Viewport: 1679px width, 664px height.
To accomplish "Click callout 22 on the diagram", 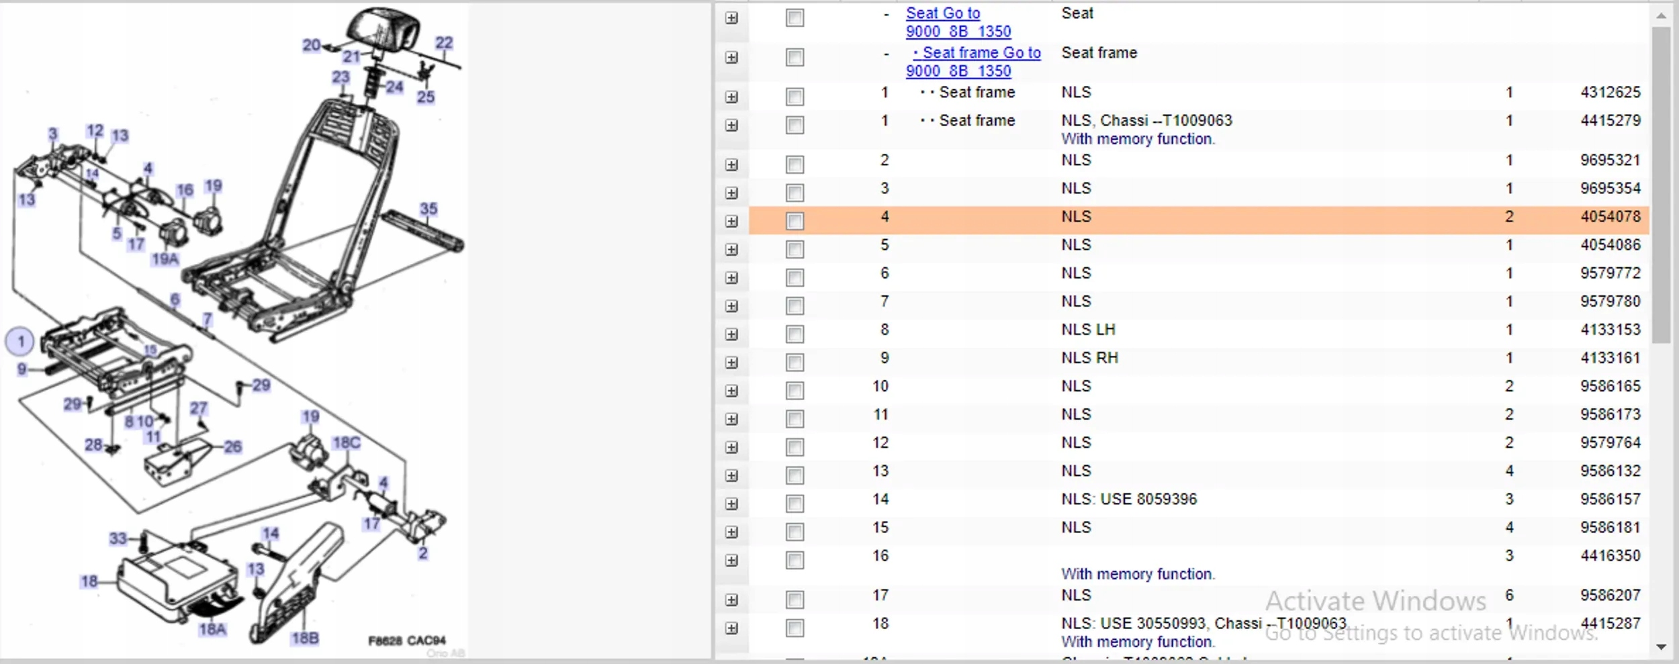I will click(444, 43).
